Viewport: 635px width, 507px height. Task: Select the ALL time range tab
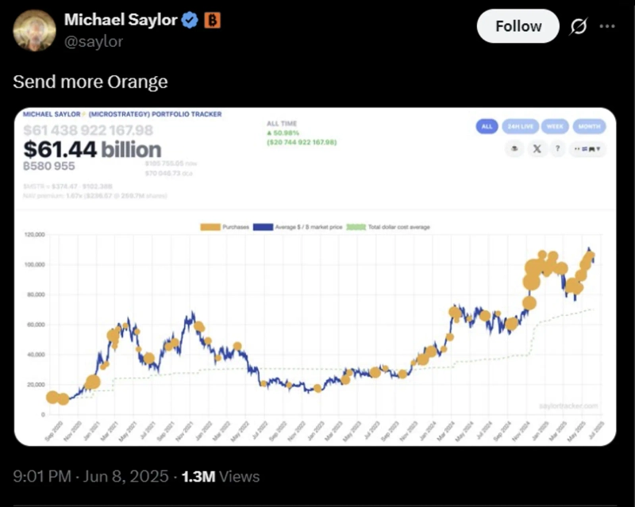tap(487, 126)
